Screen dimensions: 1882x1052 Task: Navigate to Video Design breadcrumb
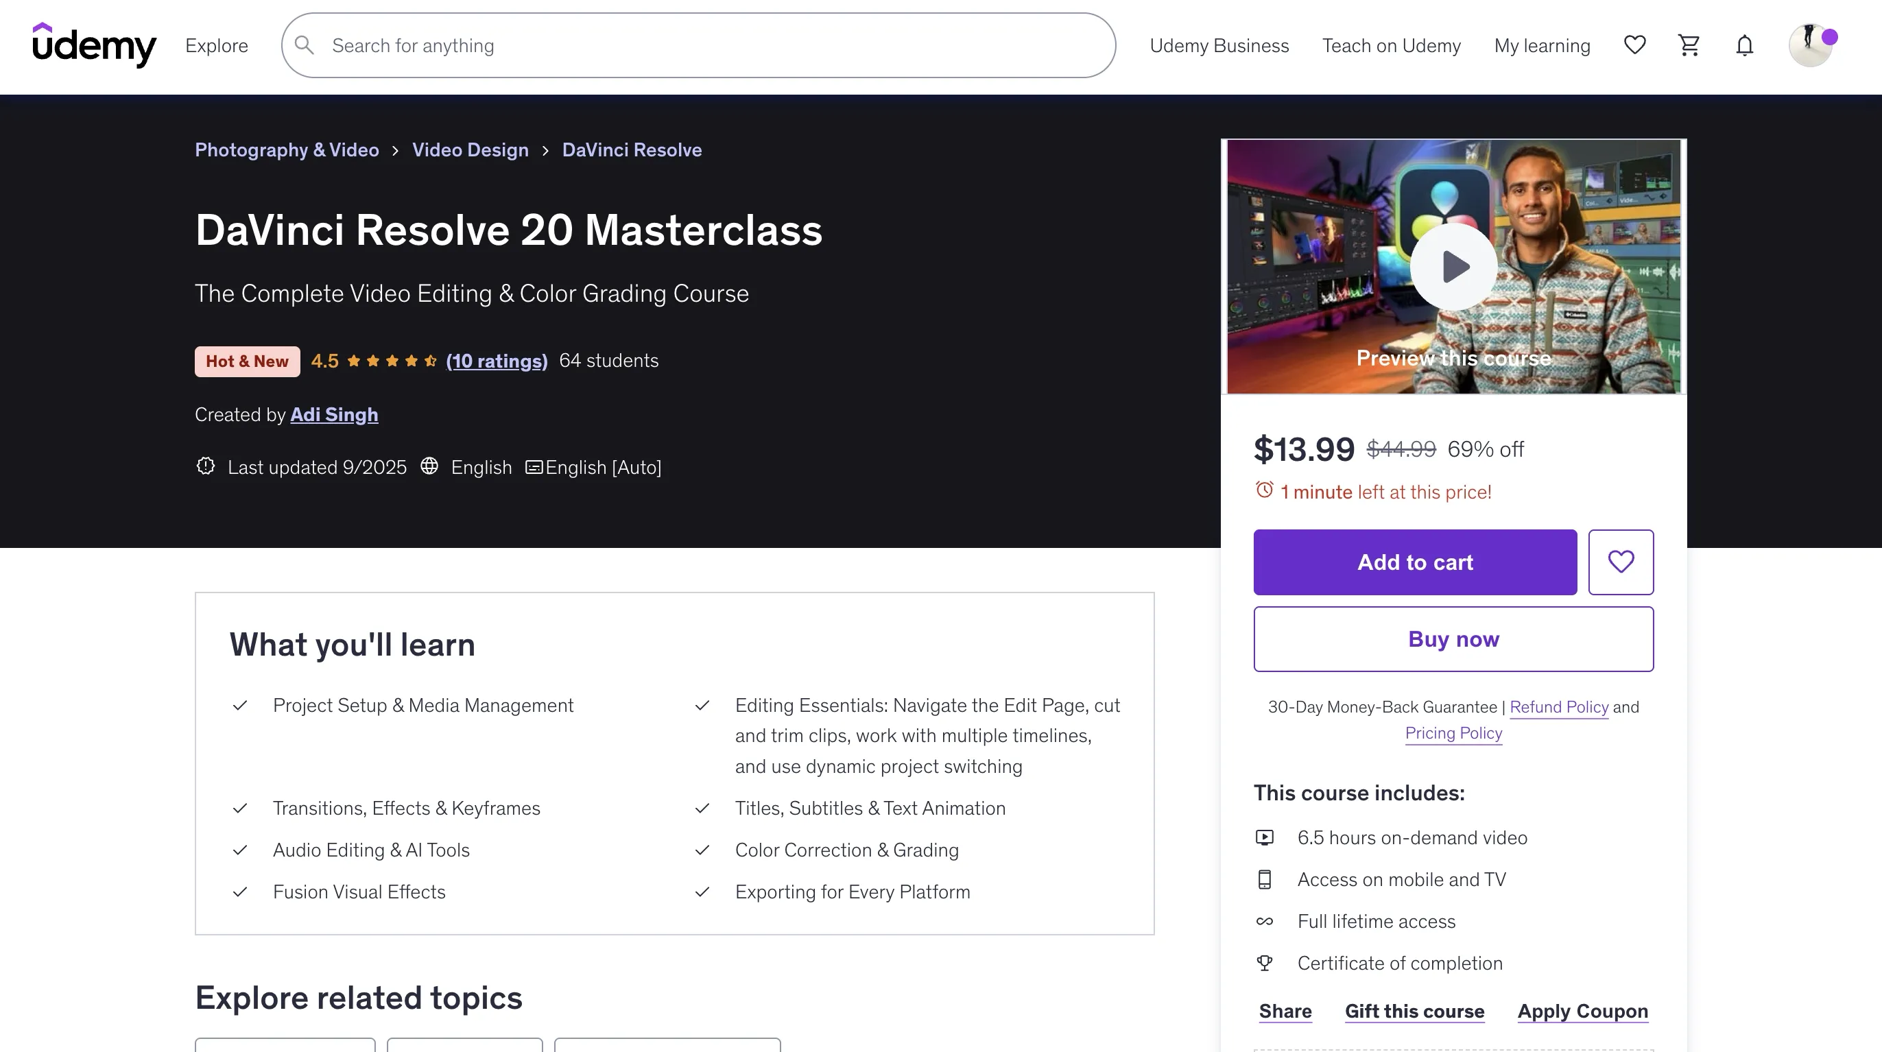[470, 150]
